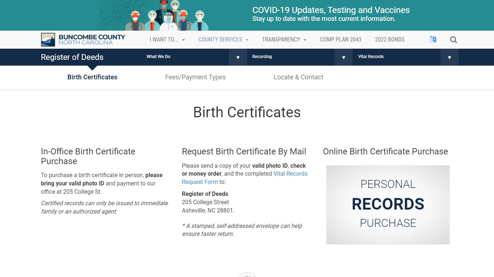Click the Register of Deeds heading link

pyautogui.click(x=72, y=57)
